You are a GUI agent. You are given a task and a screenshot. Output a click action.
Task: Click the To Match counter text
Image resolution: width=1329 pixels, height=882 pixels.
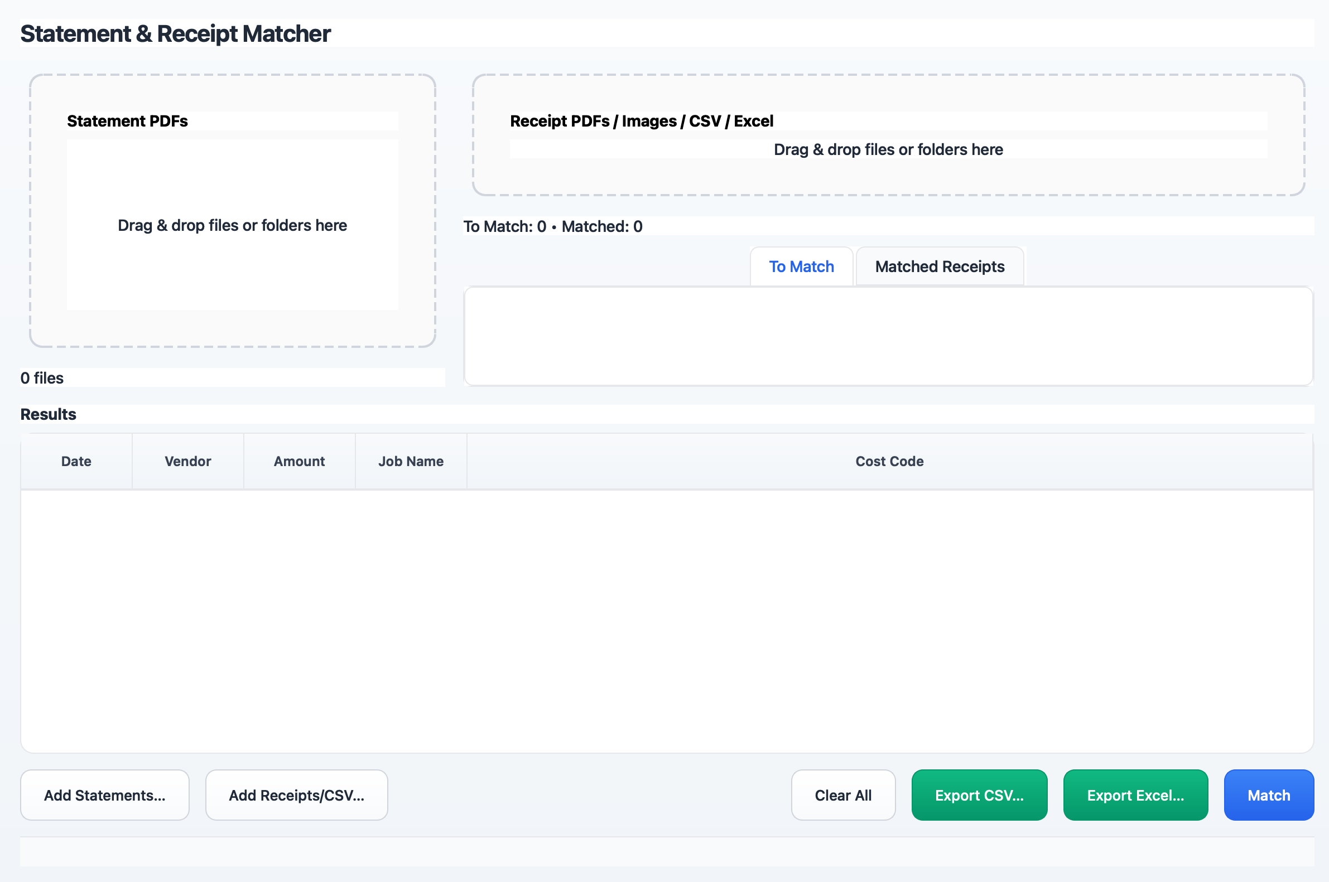(x=552, y=227)
